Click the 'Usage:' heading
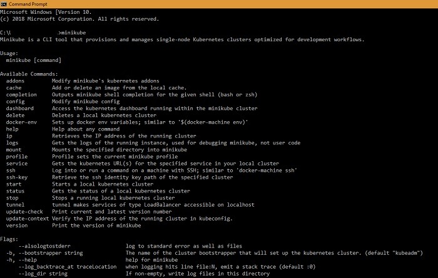This screenshot has height=278, width=438. [x=9, y=53]
